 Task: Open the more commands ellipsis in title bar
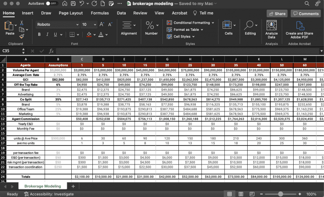point(120,3)
